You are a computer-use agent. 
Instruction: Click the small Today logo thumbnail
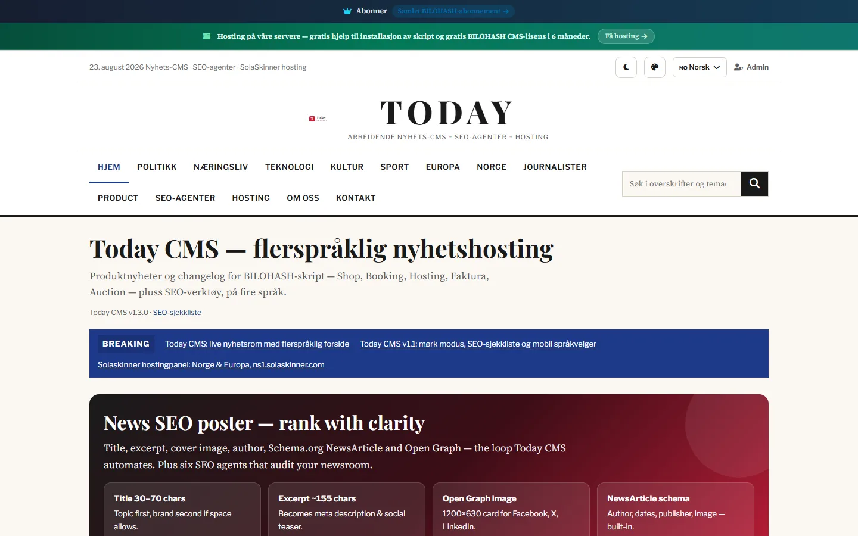(x=318, y=119)
